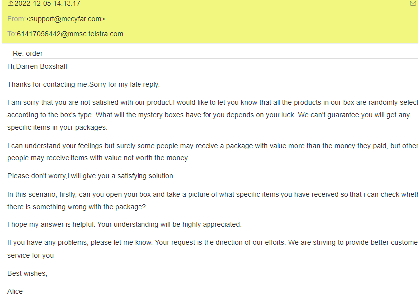This screenshot has height=296, width=418.
Task: Select the "Re: order" subject line
Action: point(28,53)
